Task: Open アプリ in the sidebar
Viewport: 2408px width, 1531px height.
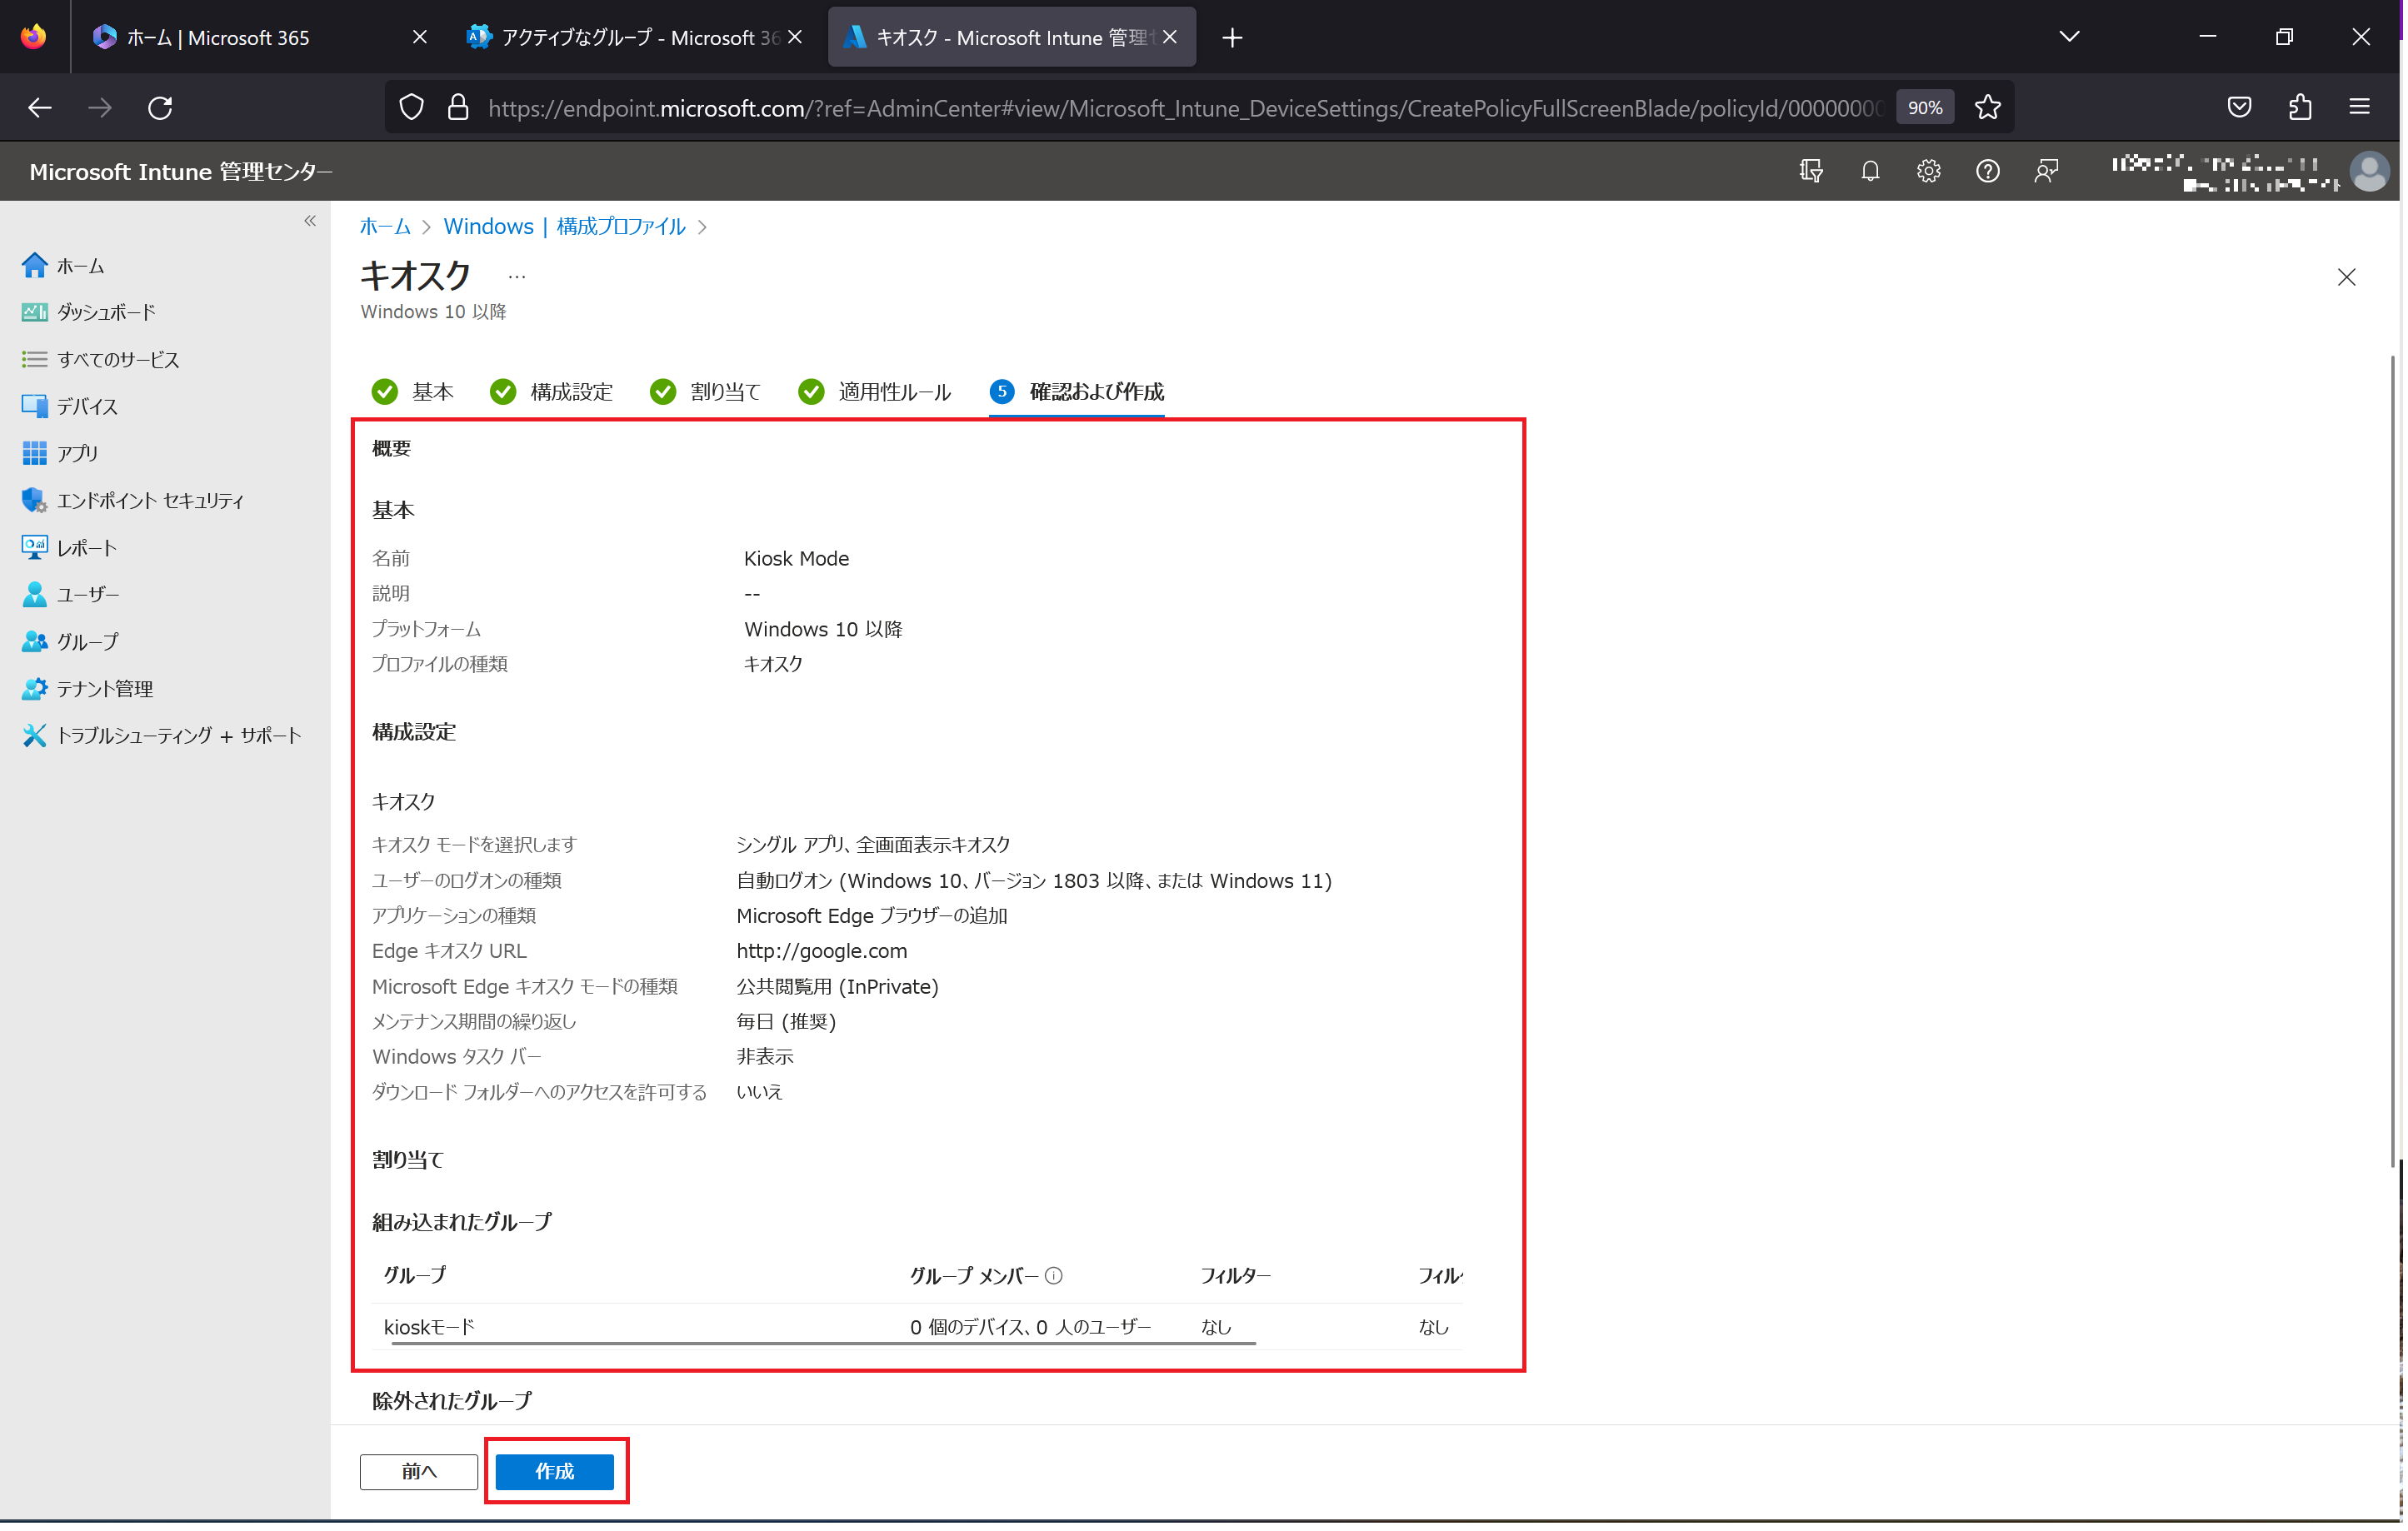Action: point(60,454)
